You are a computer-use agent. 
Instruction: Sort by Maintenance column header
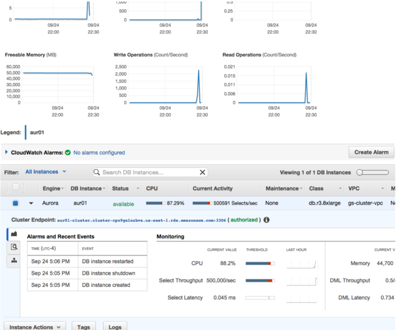click(x=284, y=188)
